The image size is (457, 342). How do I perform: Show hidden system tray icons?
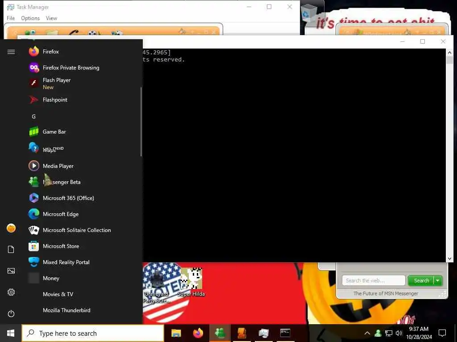367,333
